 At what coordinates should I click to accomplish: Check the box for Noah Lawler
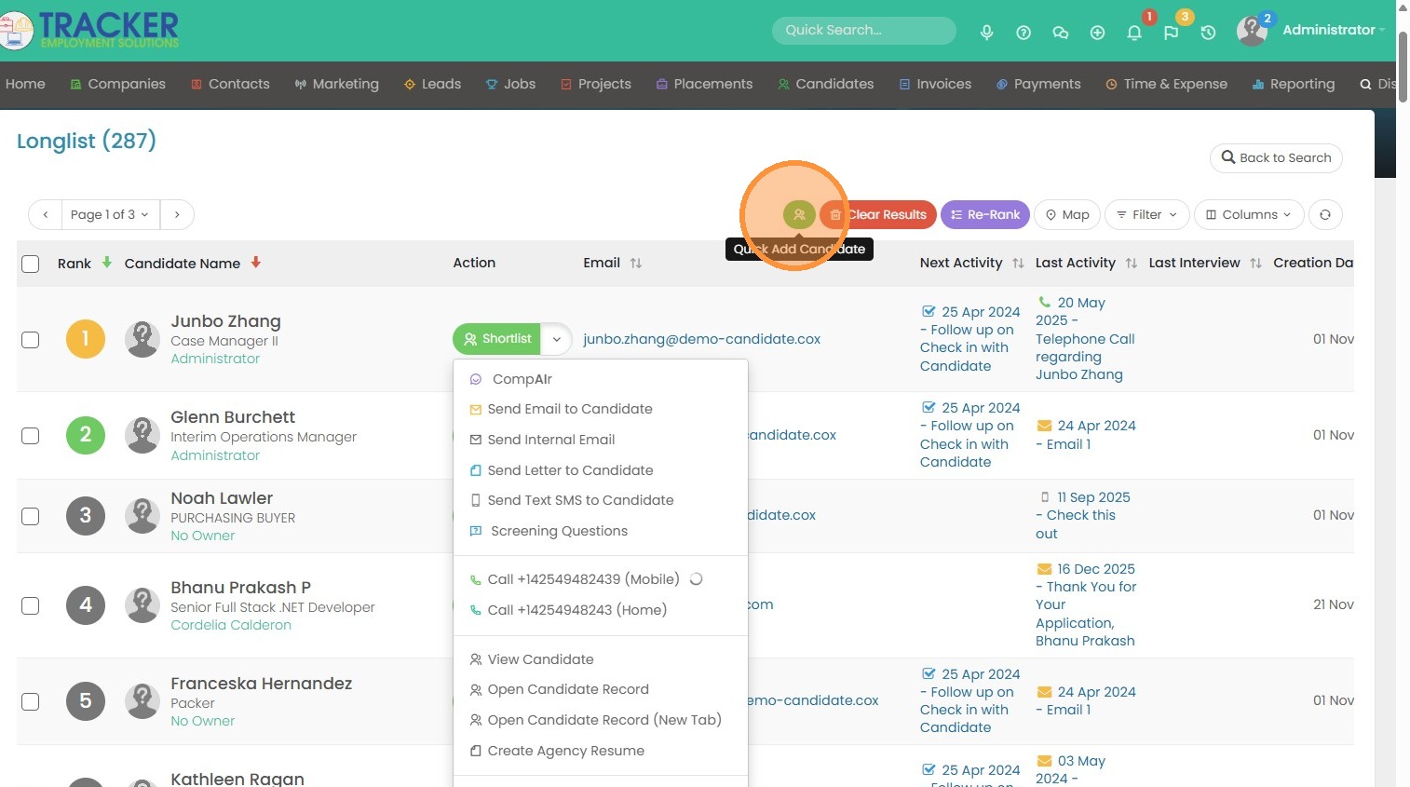tap(31, 517)
